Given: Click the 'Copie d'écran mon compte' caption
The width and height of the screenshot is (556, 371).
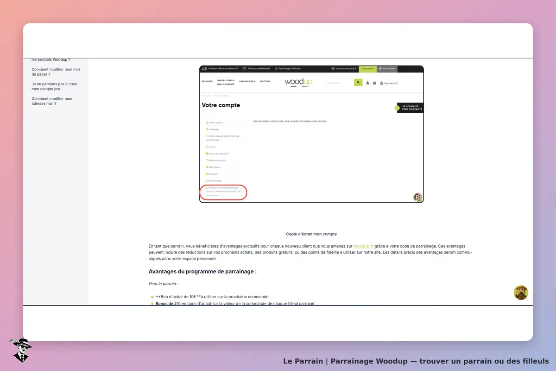Looking at the screenshot, I should (x=311, y=234).
